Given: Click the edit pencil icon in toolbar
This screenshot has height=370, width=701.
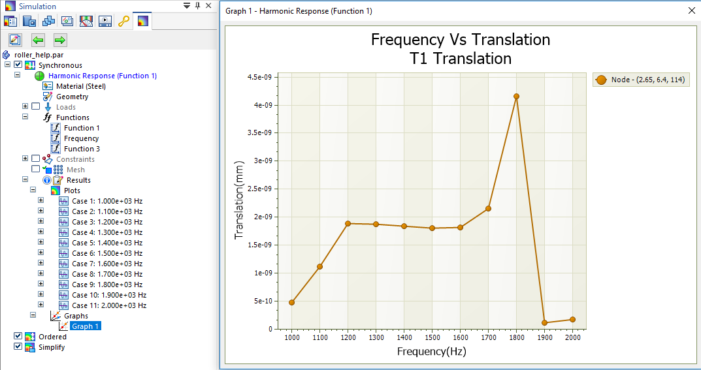Looking at the screenshot, I should (x=16, y=40).
